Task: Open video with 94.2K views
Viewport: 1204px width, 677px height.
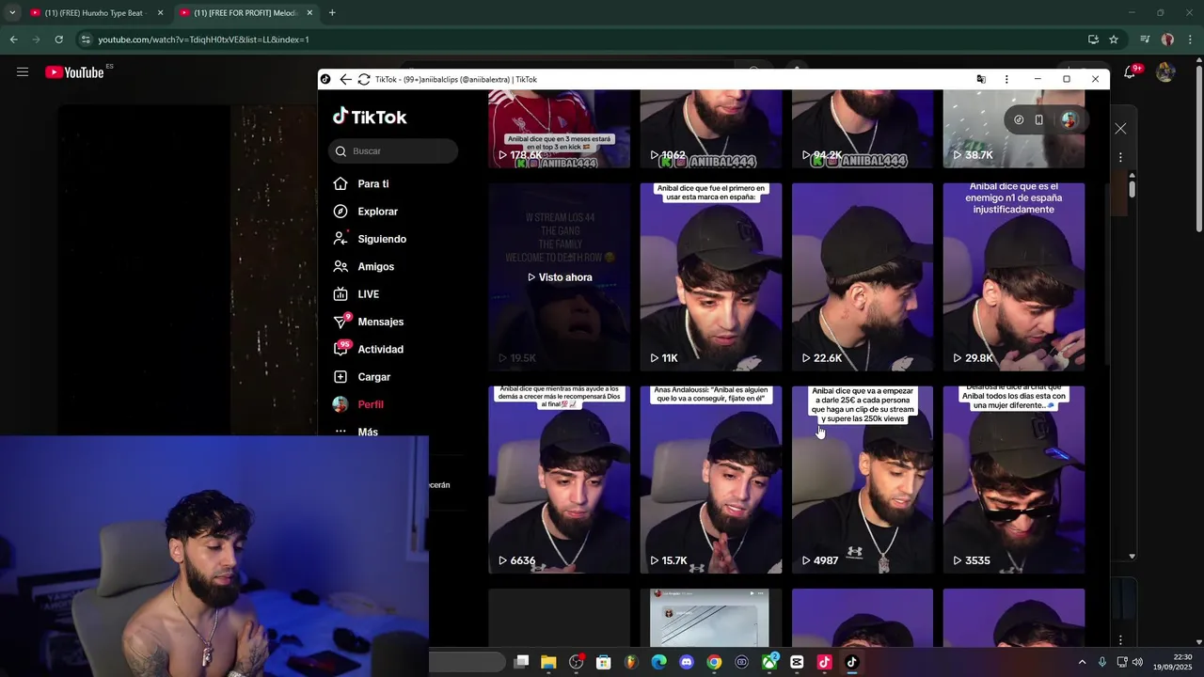Action: [863, 130]
